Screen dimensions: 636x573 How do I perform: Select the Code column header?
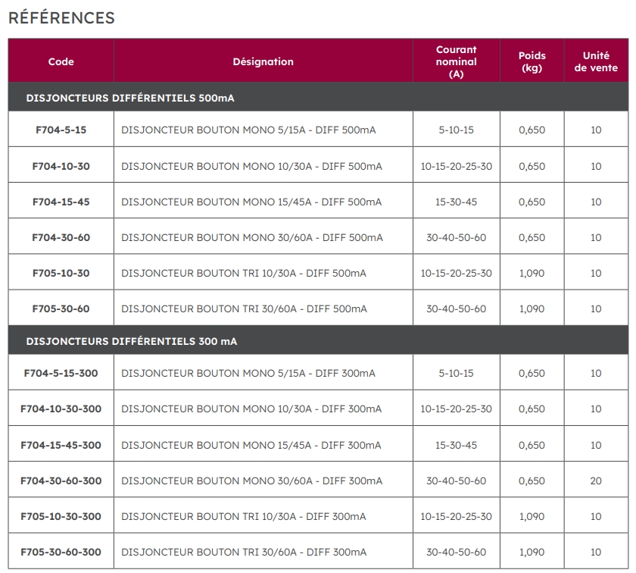61,61
